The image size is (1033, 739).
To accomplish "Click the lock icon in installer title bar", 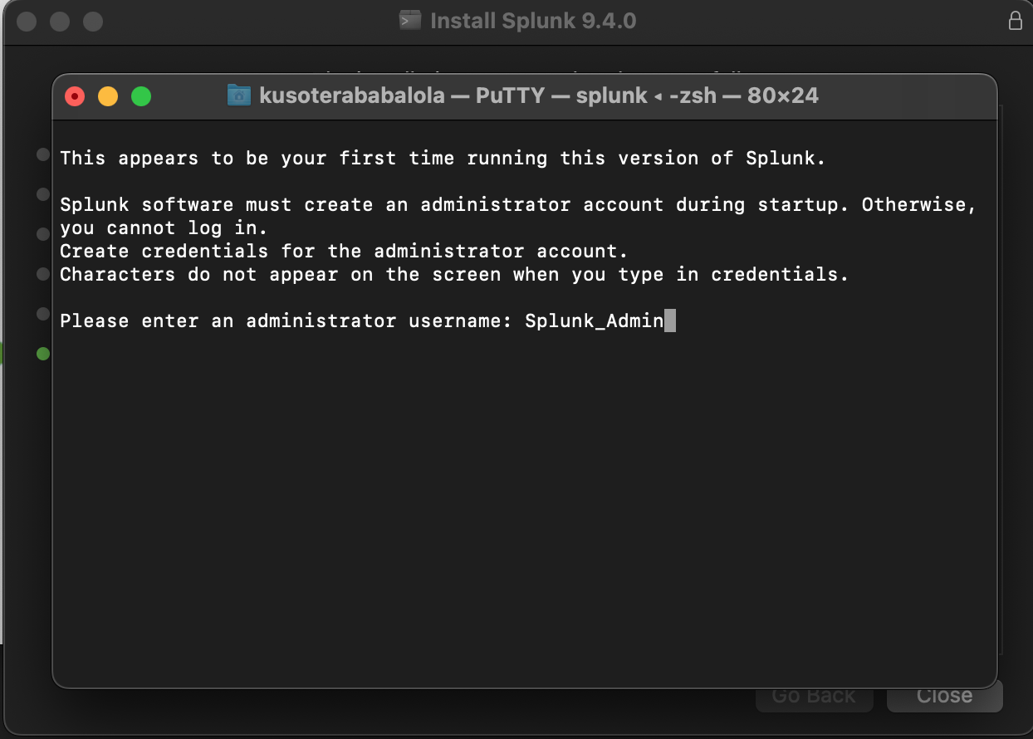I will 1015,21.
